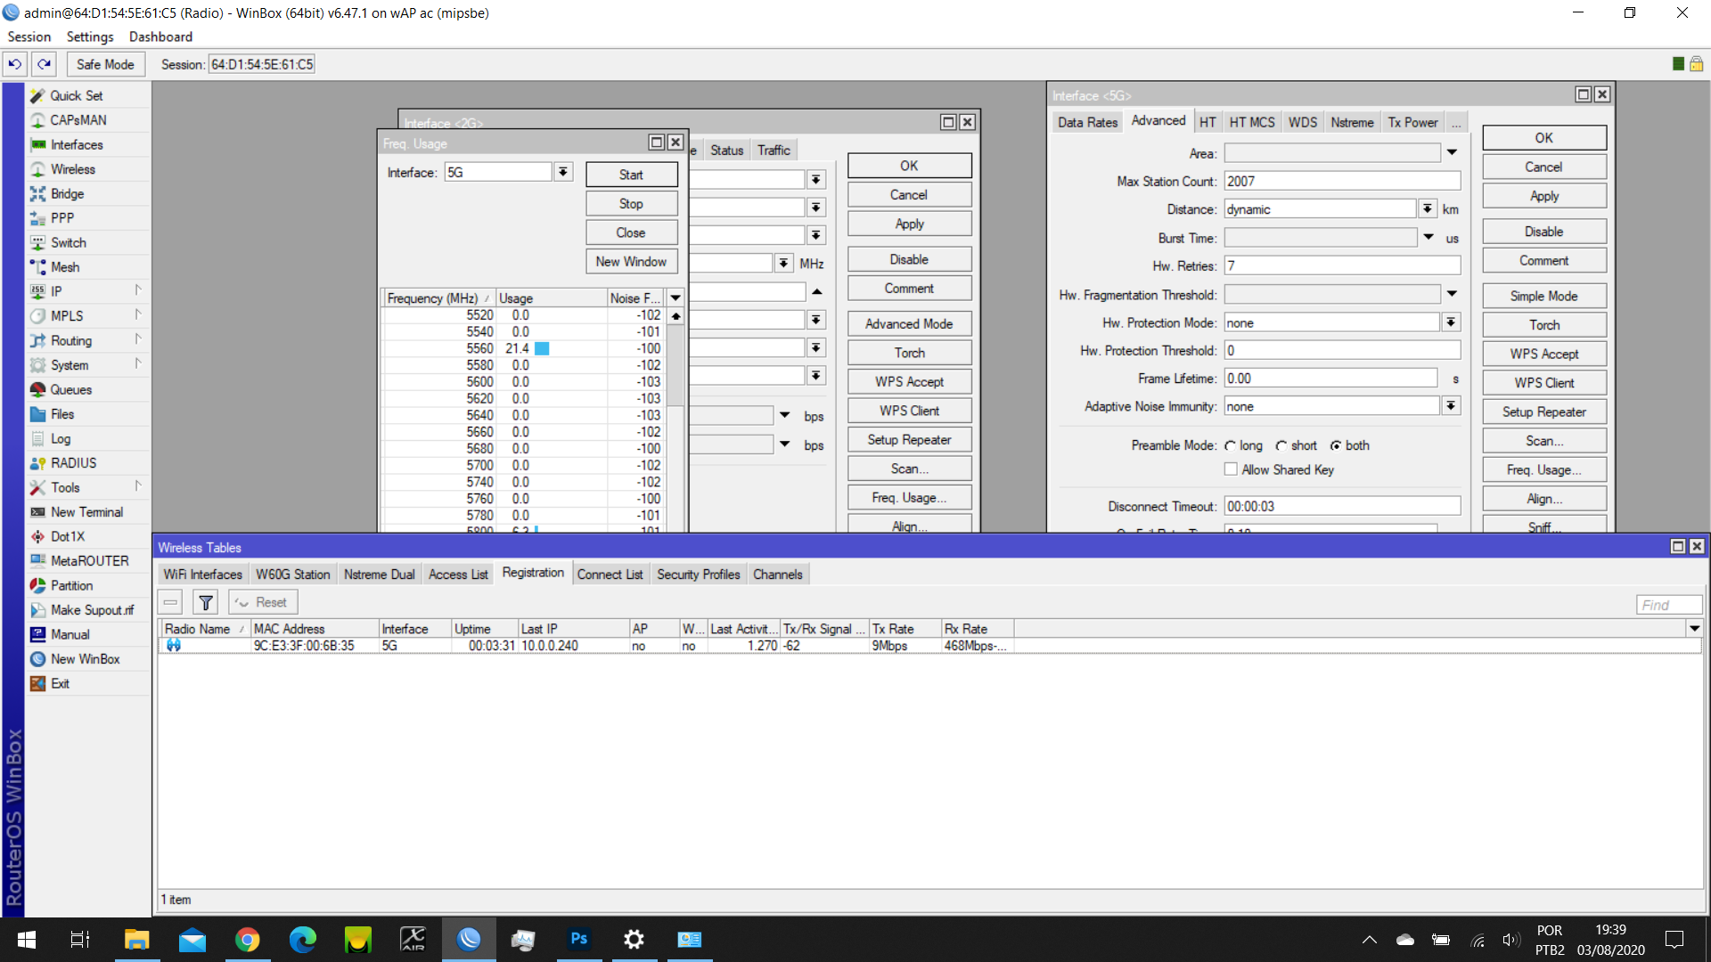
Task: Open Queues in the sidebar
Action: click(x=70, y=389)
